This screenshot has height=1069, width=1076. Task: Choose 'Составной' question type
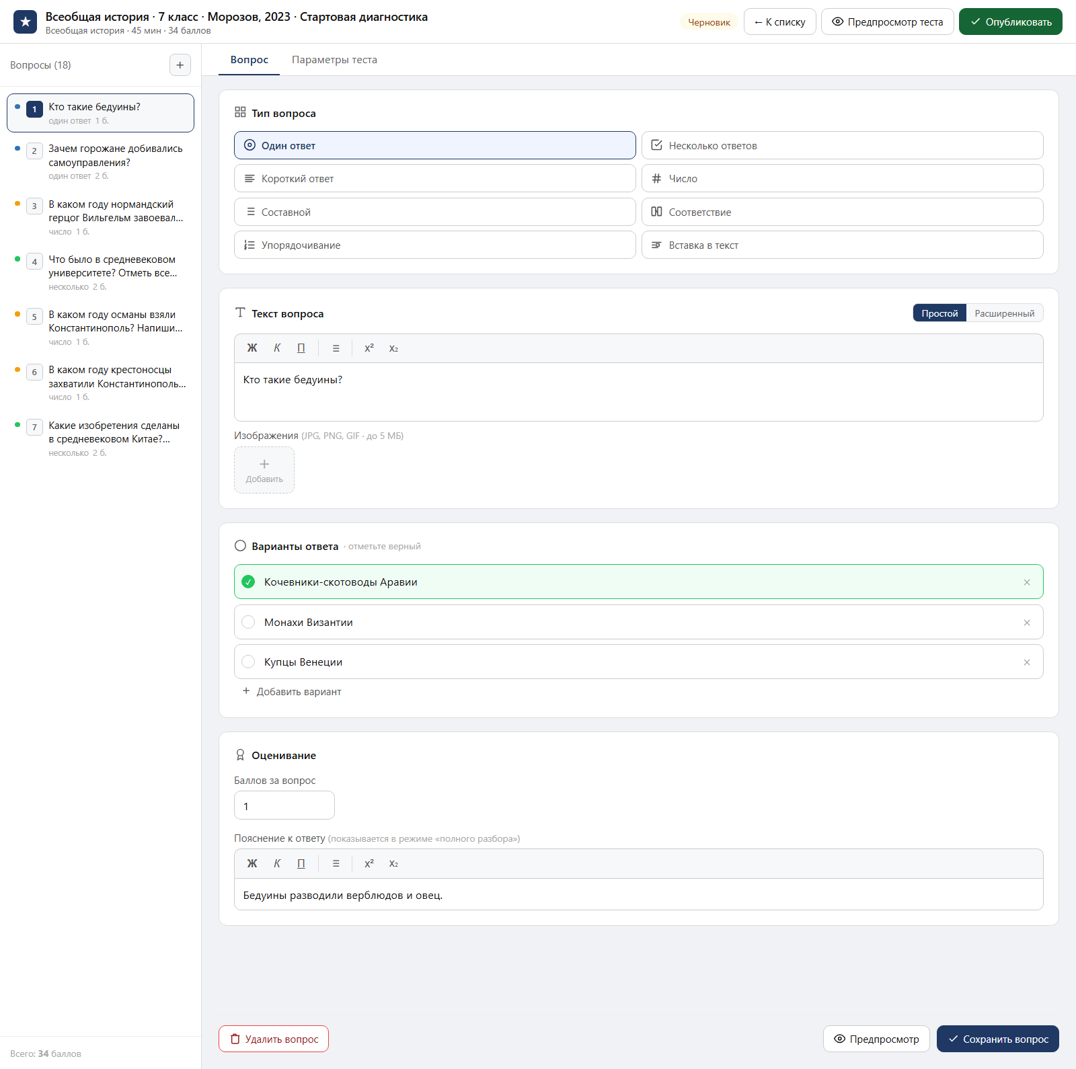point(434,212)
